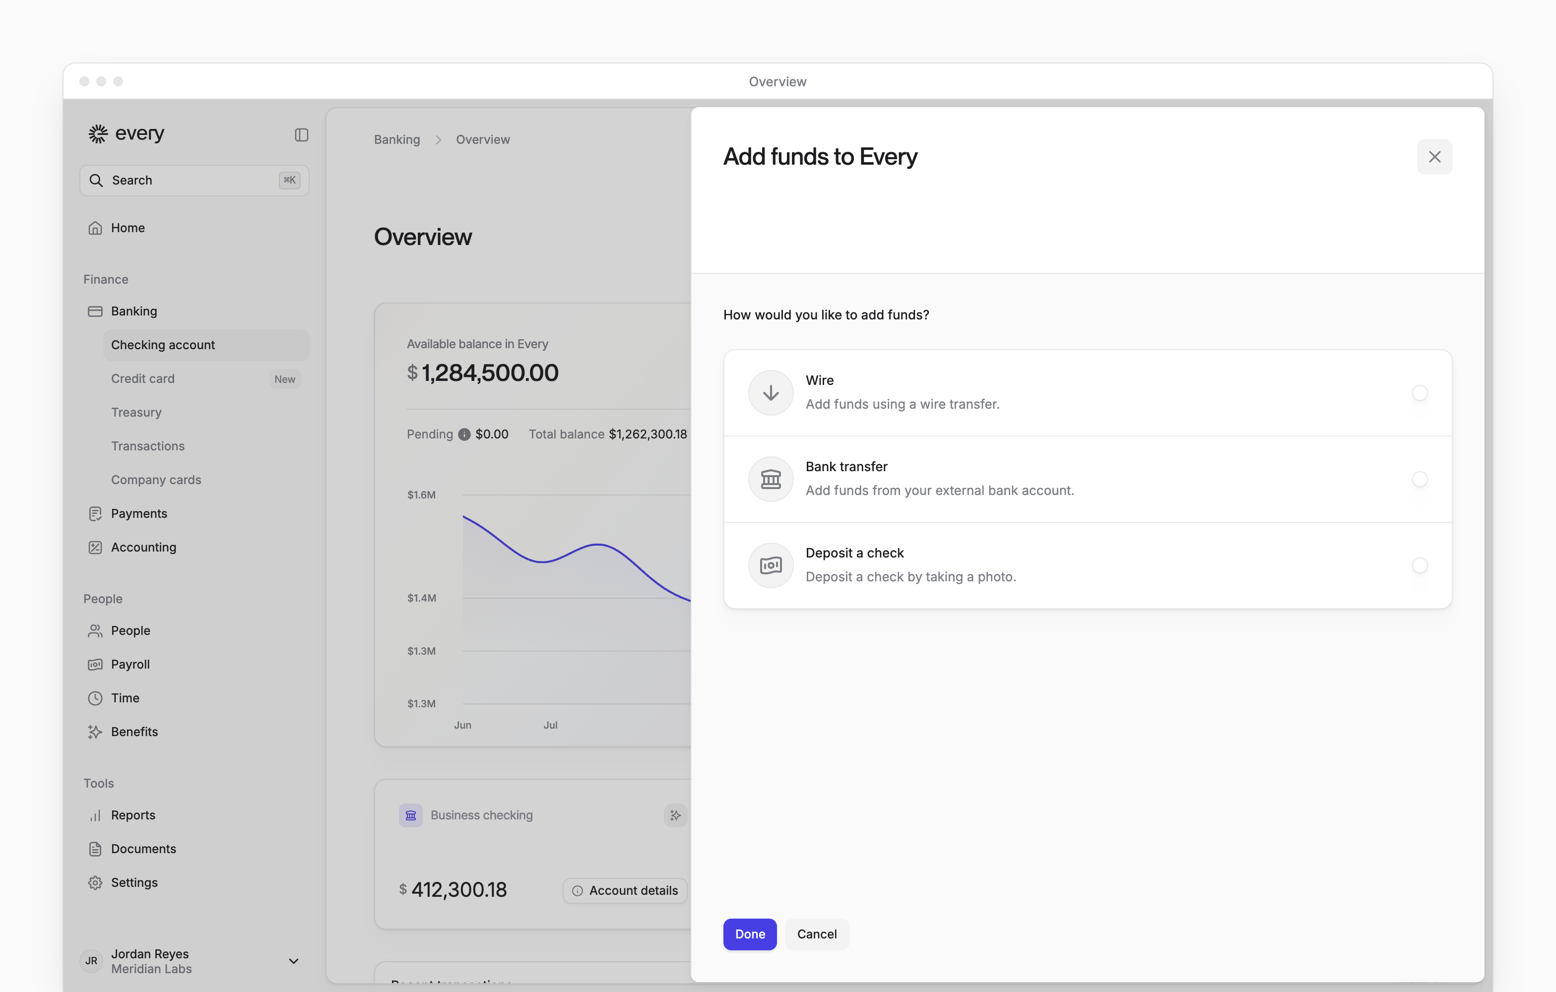Click the Documents file icon
1556x992 pixels.
[95, 849]
